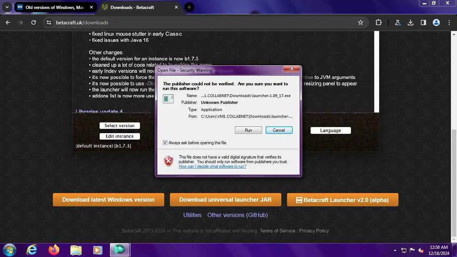Screen dimensions: 457x257
Task: Click Download universal launcher JAR
Action: pos(226,200)
